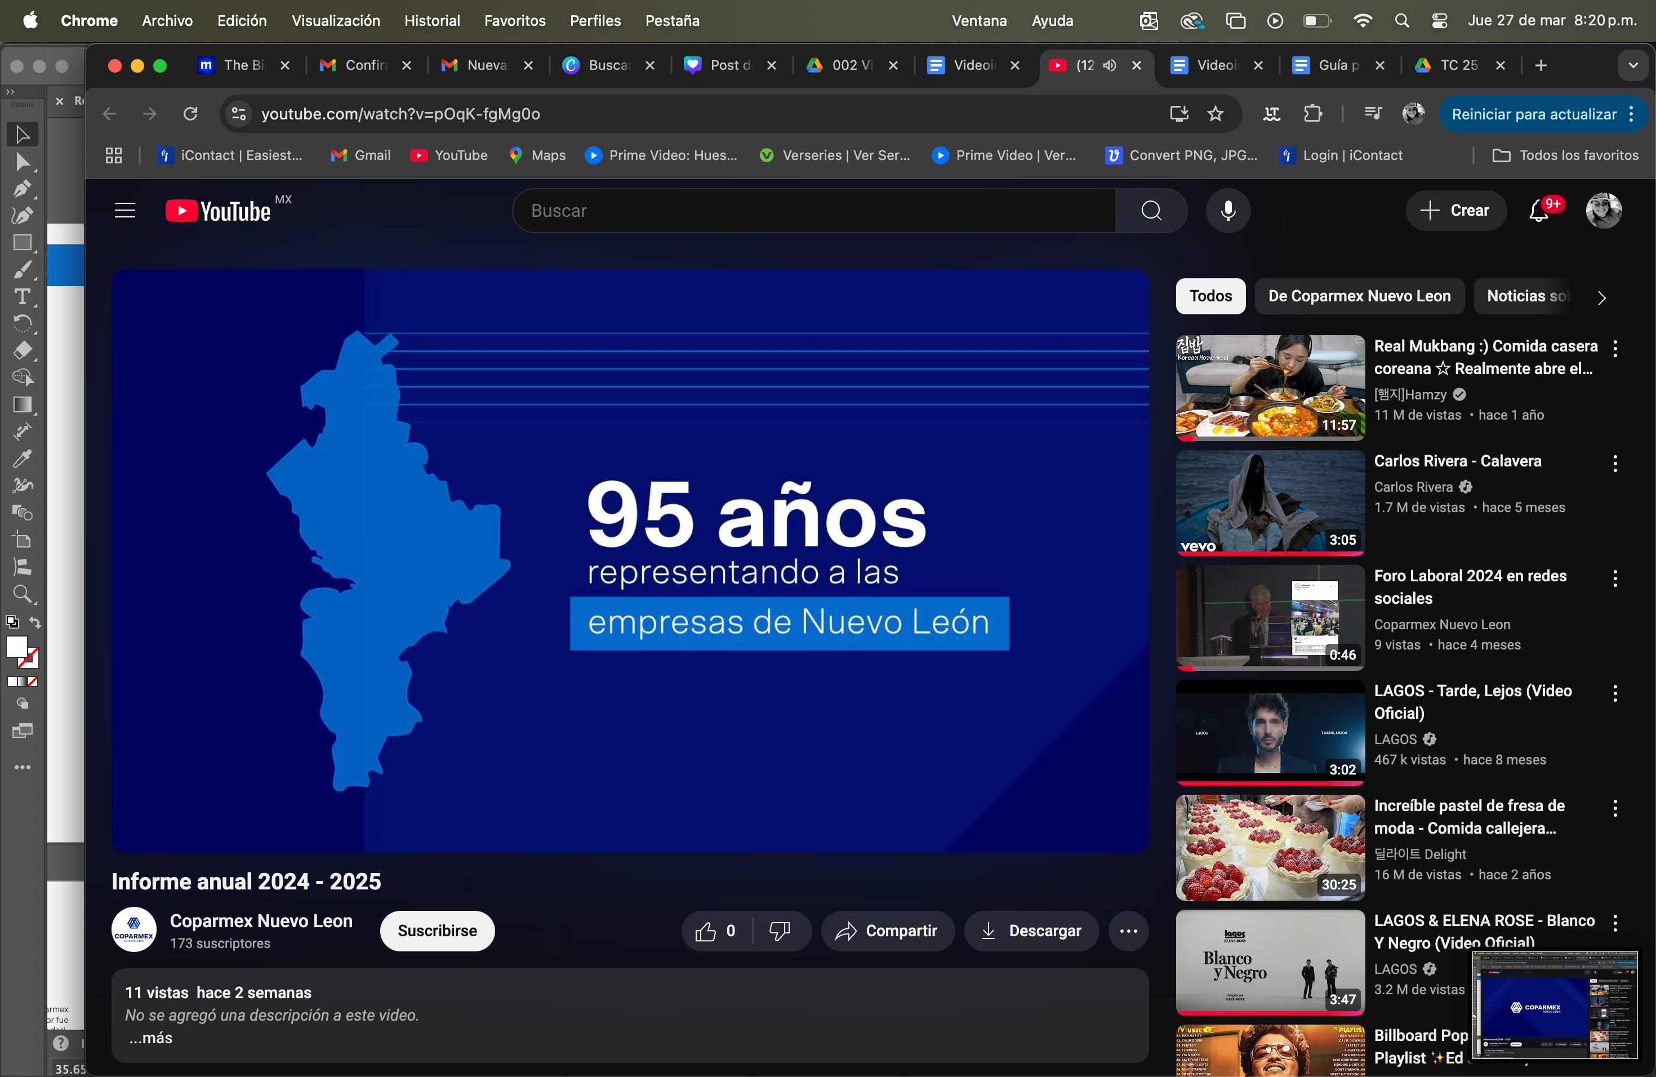Open the Chrome extensions puzzle icon

tap(1312, 114)
